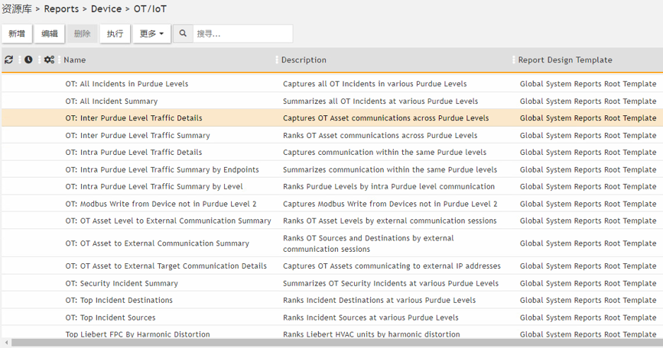
Task: Click the gears column icon
Action: (x=49, y=60)
